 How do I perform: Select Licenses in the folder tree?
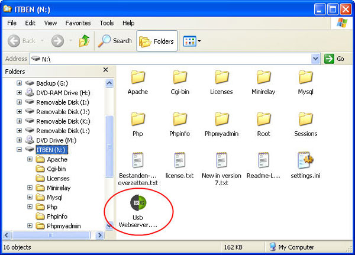click(58, 179)
